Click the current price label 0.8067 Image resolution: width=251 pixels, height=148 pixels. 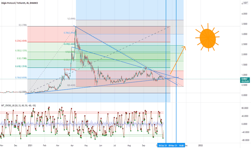[x=245, y=79]
